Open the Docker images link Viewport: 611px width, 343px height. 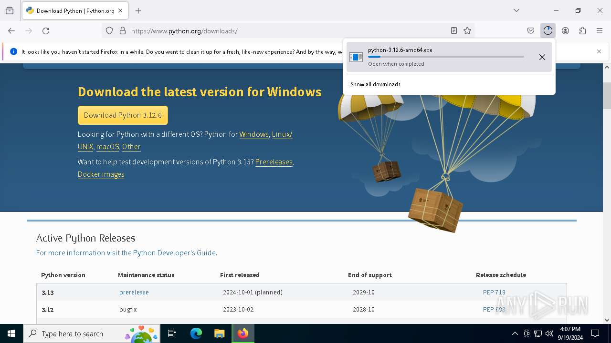[x=101, y=174]
